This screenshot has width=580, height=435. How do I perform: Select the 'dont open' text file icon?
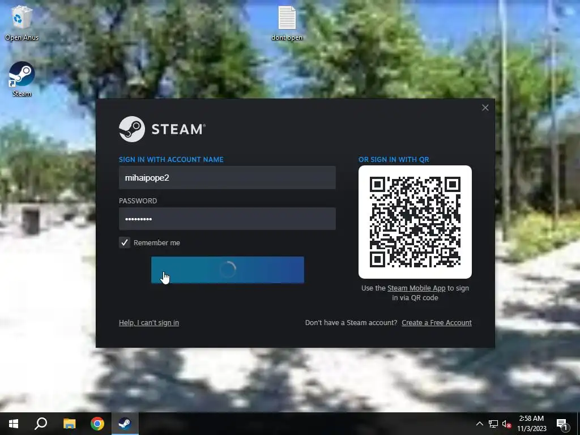[x=287, y=23]
